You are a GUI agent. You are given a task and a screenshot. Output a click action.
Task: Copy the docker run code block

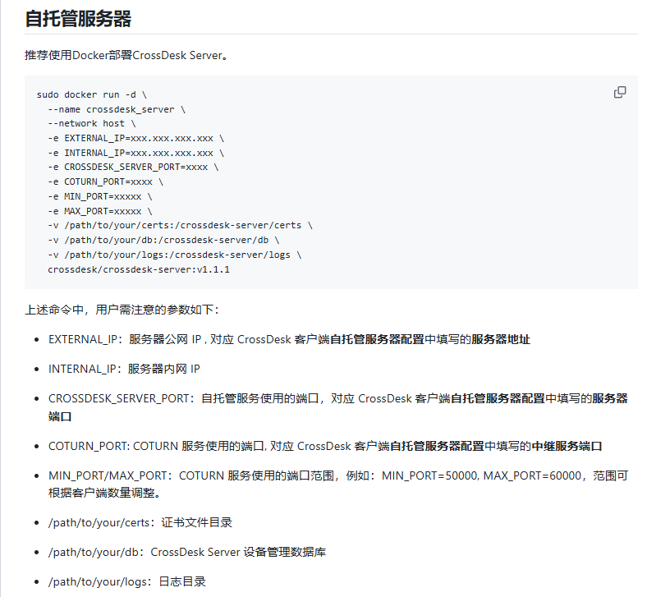(x=620, y=93)
